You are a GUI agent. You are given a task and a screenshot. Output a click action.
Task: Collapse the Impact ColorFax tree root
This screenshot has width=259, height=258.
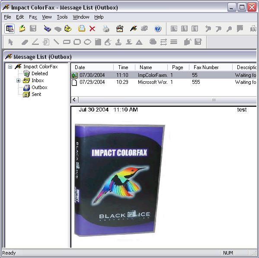(x=10, y=67)
